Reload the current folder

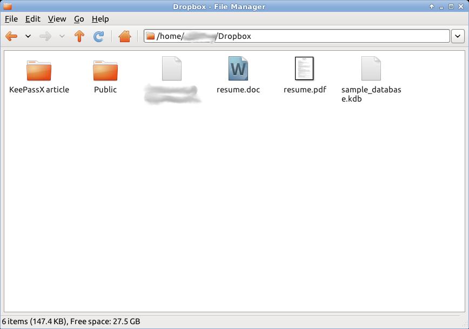coord(98,36)
